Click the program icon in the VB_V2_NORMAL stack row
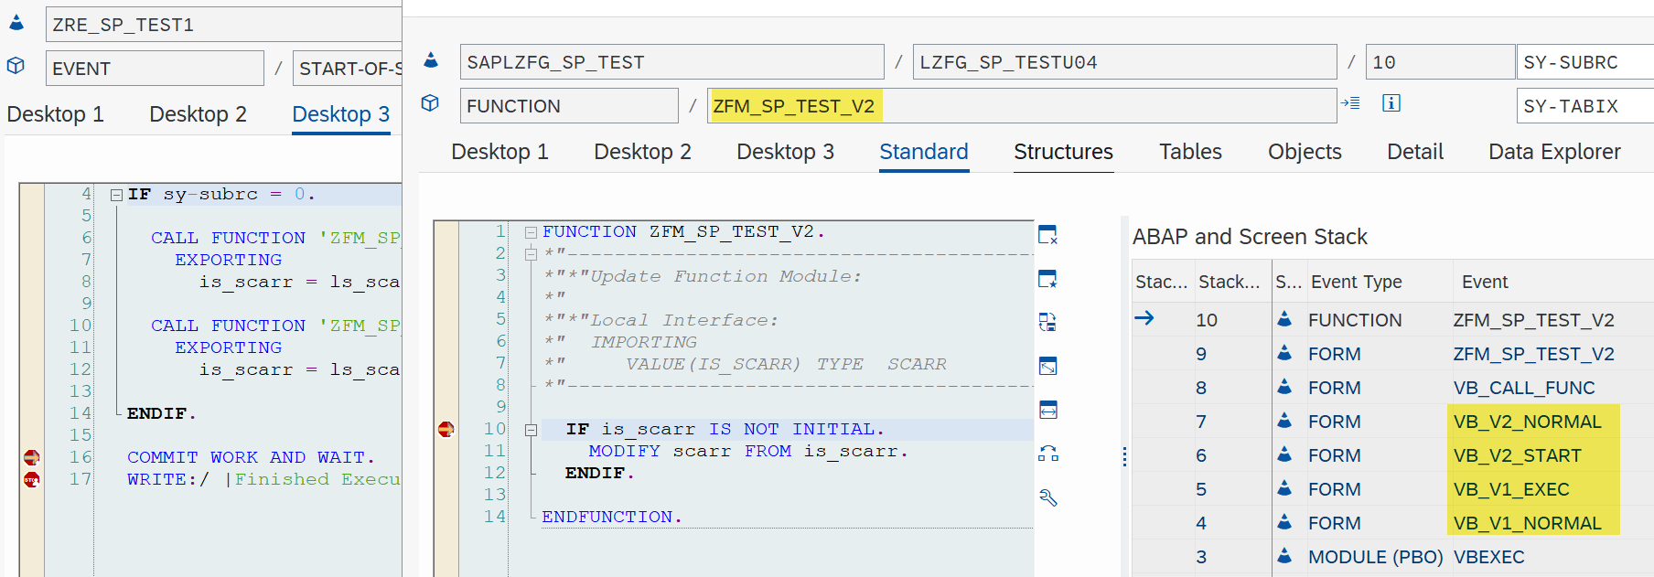The height and width of the screenshot is (577, 1654). click(x=1284, y=421)
